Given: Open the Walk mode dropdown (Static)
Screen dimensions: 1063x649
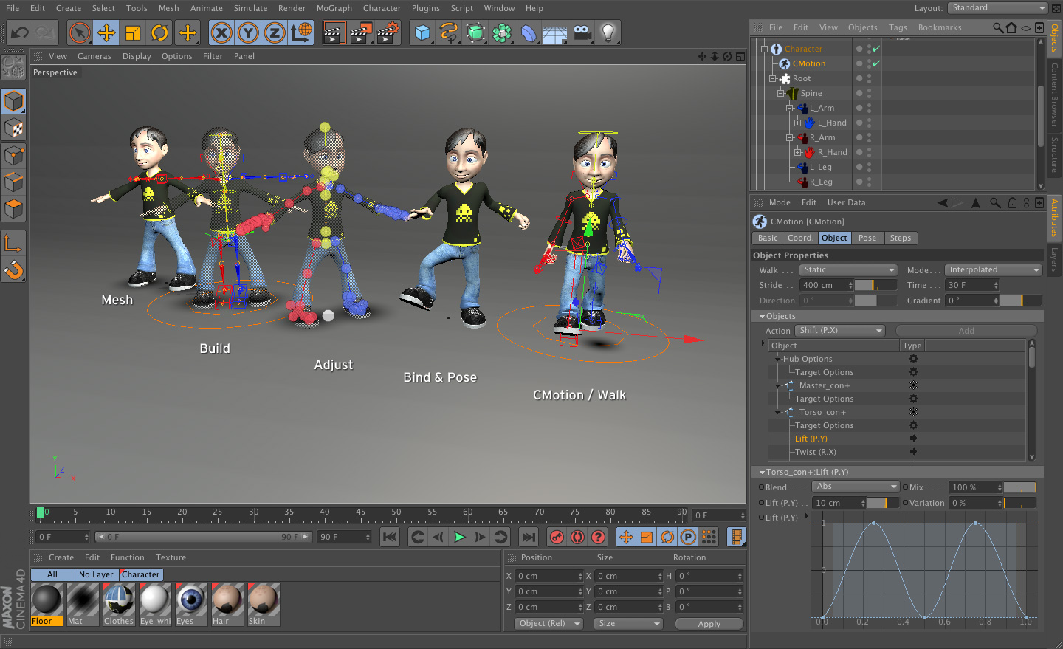Looking at the screenshot, I should [x=848, y=270].
